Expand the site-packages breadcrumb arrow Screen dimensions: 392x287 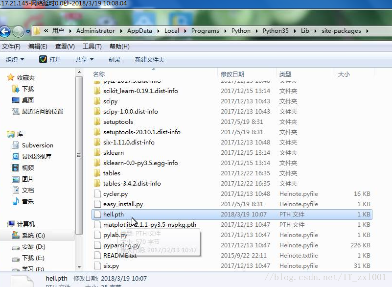coord(367,31)
